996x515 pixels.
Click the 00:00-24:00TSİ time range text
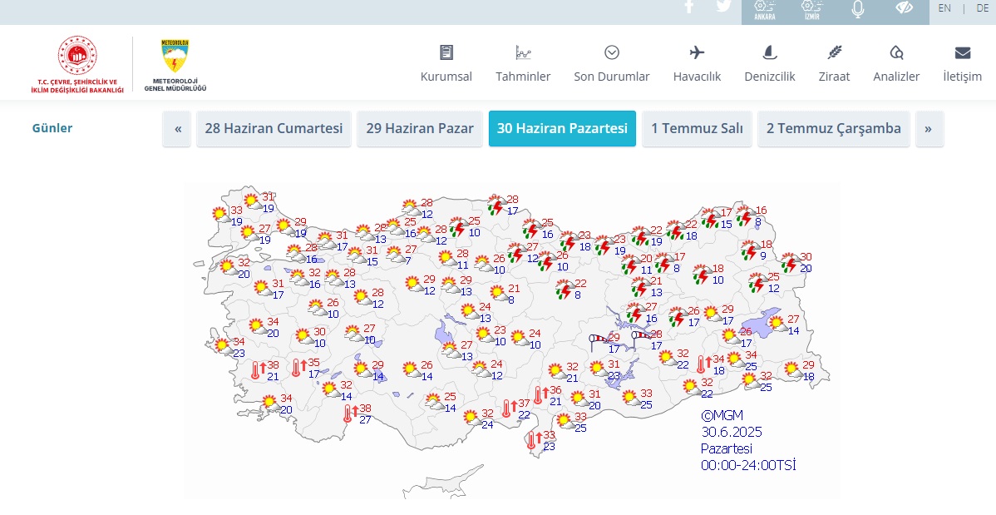748,465
